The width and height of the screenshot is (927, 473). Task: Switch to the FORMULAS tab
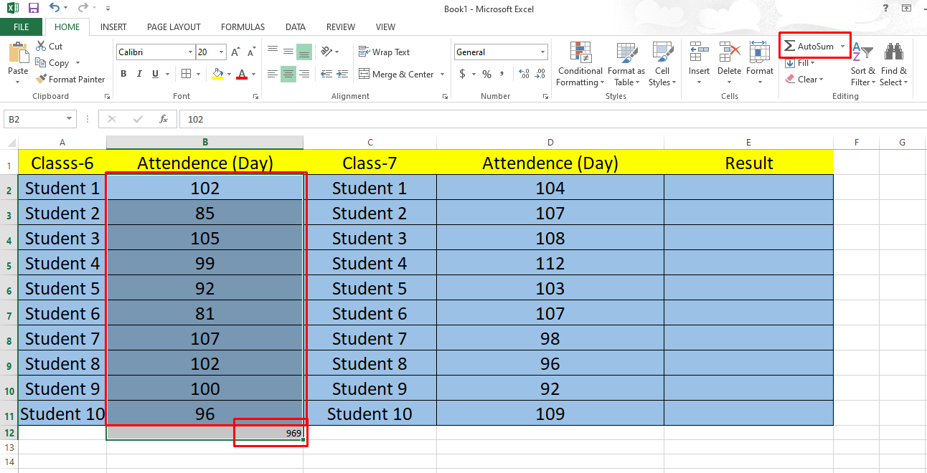coord(243,27)
